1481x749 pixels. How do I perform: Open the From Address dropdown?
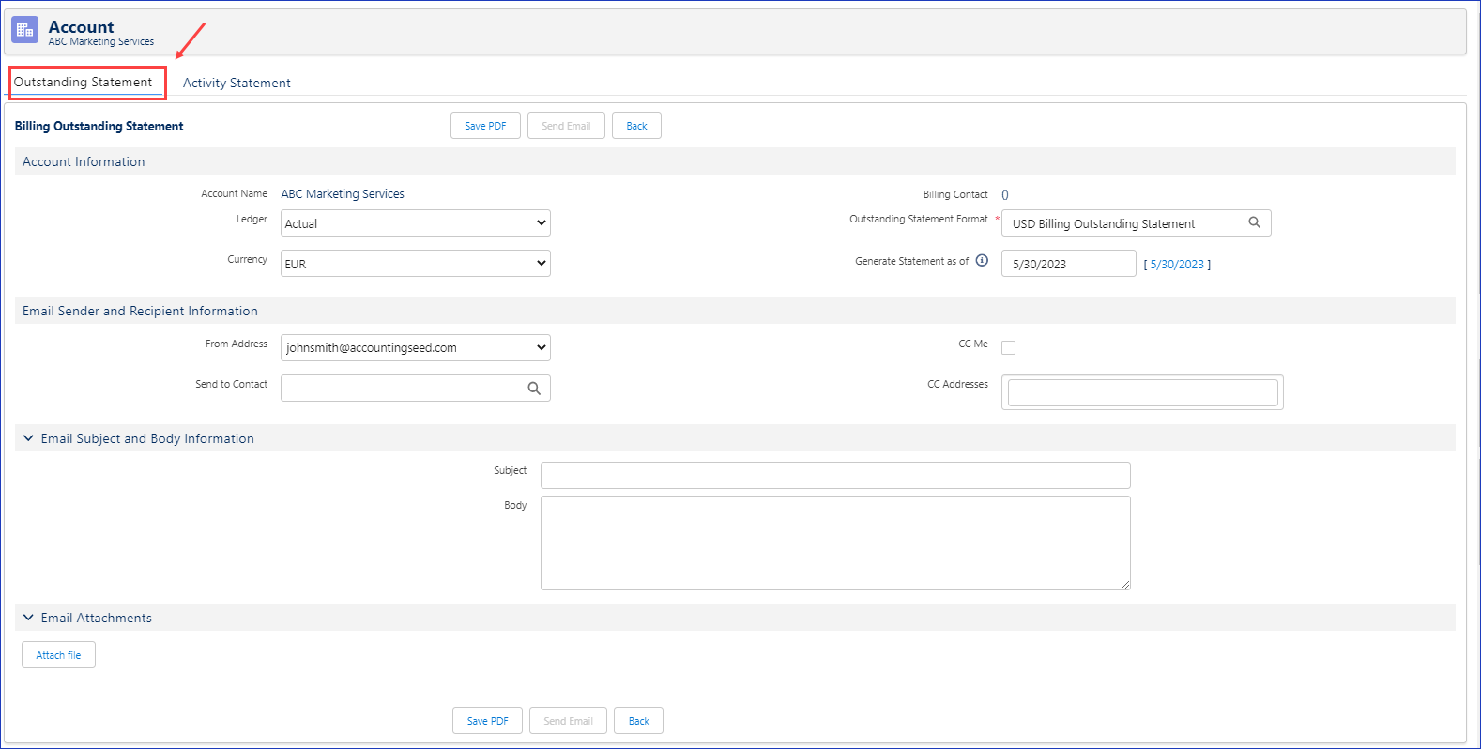pyautogui.click(x=415, y=347)
